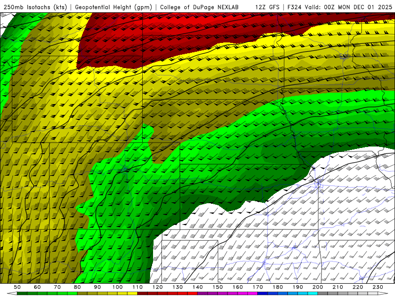Click the left arrow end of the colorbar
The image size is (395, 296).
pyautogui.click(x=12, y=293)
